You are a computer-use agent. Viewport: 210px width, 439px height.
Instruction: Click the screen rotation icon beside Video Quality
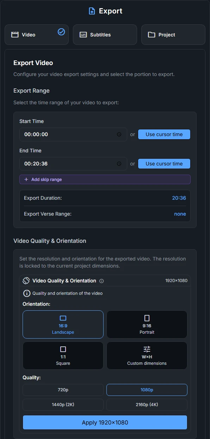pyautogui.click(x=26, y=281)
